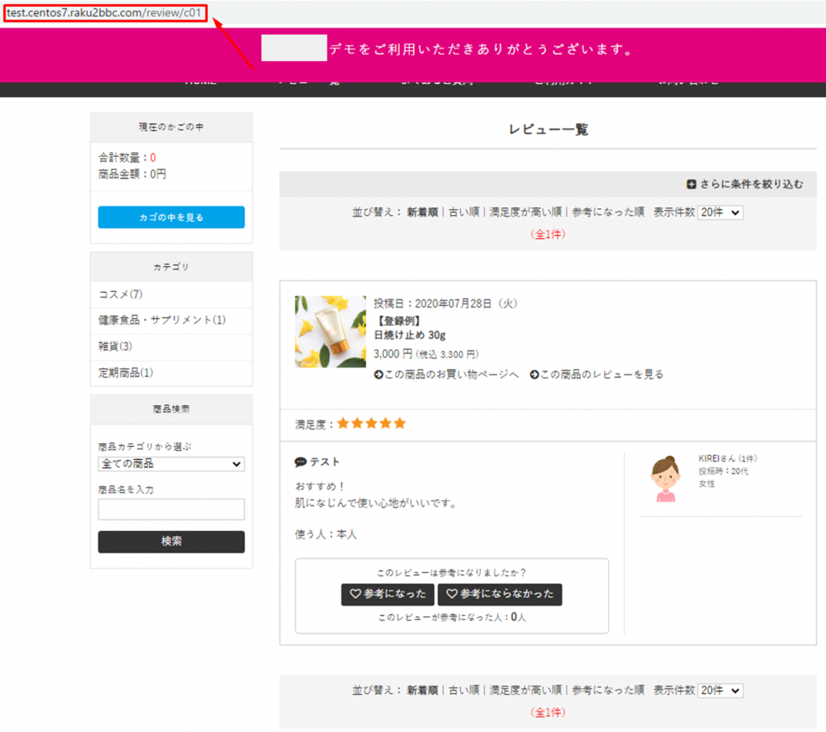Click the KIREI reviewer avatar image
Image resolution: width=826 pixels, height=732 pixels.
pyautogui.click(x=665, y=479)
